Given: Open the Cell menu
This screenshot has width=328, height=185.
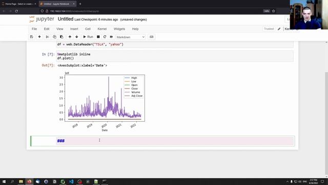Looking at the screenshot, I should [x=88, y=29].
